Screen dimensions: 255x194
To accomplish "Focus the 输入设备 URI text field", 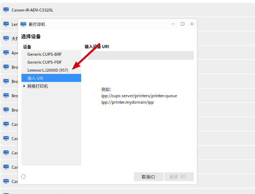I will coord(140,55).
